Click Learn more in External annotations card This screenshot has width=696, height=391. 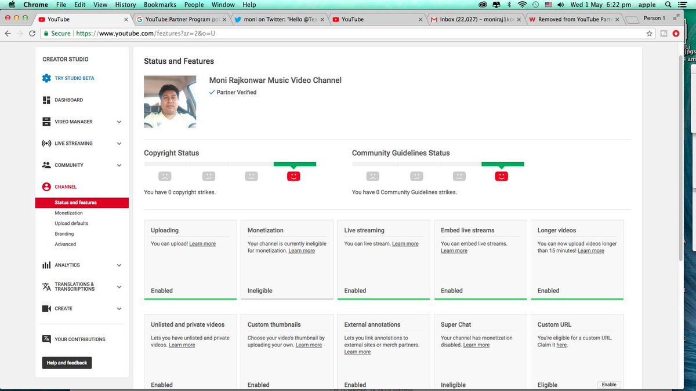click(x=357, y=352)
